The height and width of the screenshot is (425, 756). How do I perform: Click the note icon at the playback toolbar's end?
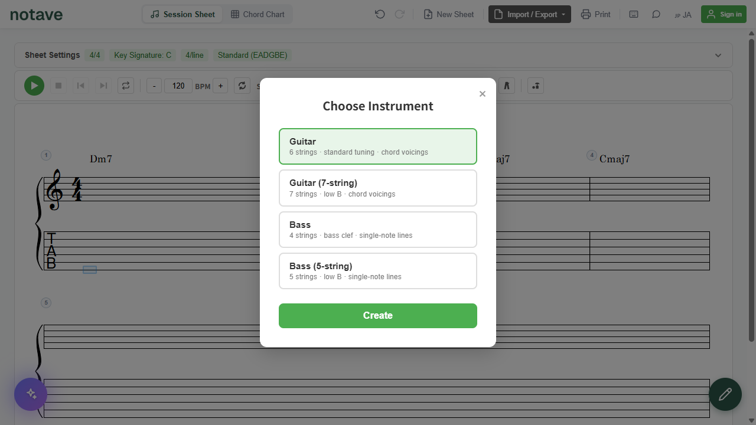tap(536, 86)
